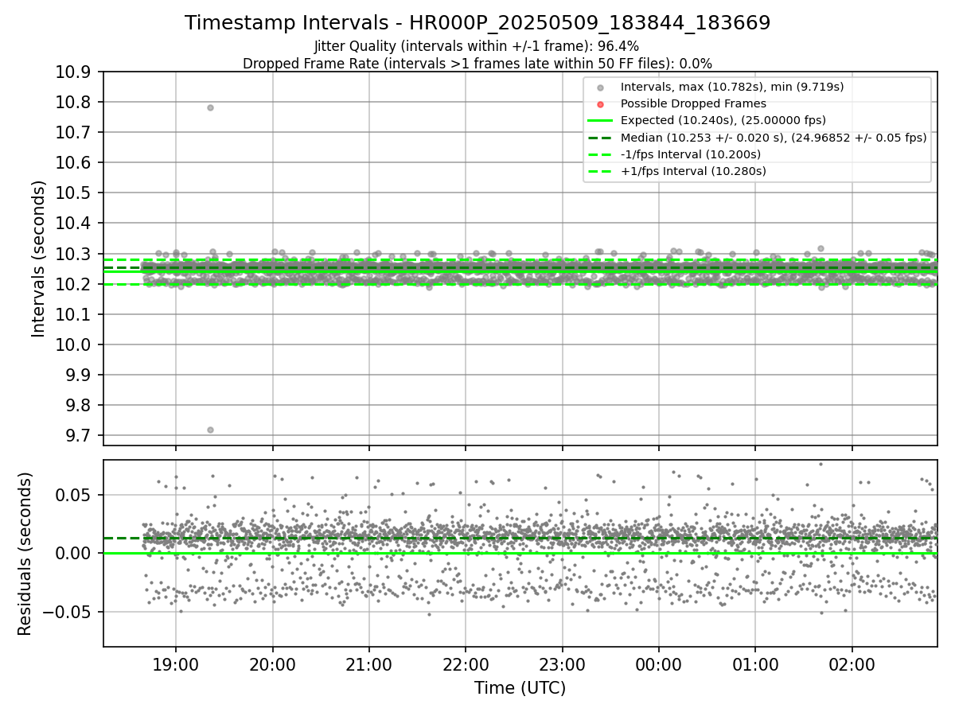
Task: Click the Residuals (seconds) y-axis label
Action: coord(25,554)
